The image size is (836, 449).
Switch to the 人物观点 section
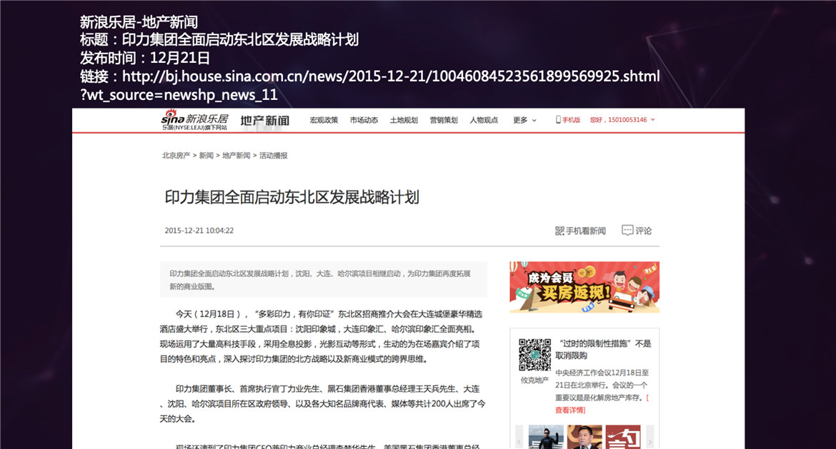pos(484,120)
